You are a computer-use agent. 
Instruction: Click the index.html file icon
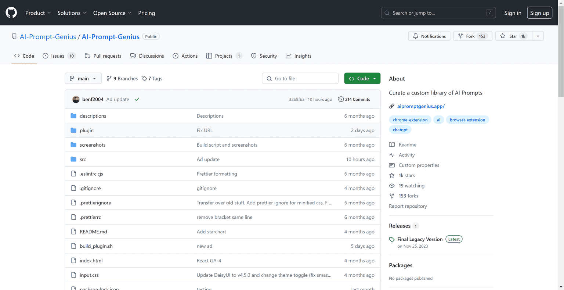pyautogui.click(x=73, y=260)
